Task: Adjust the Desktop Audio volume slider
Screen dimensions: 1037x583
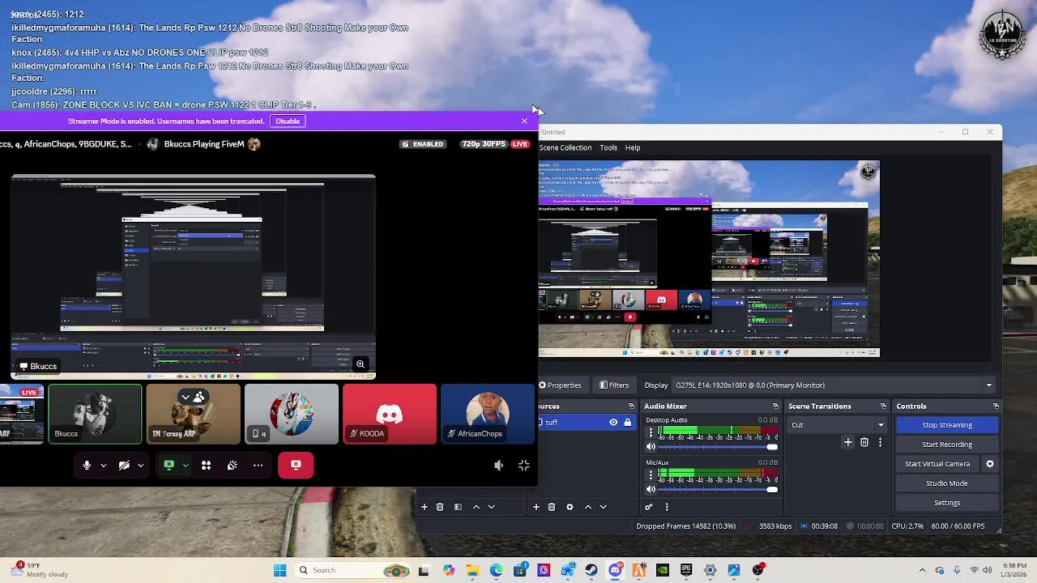Action: tap(718, 447)
